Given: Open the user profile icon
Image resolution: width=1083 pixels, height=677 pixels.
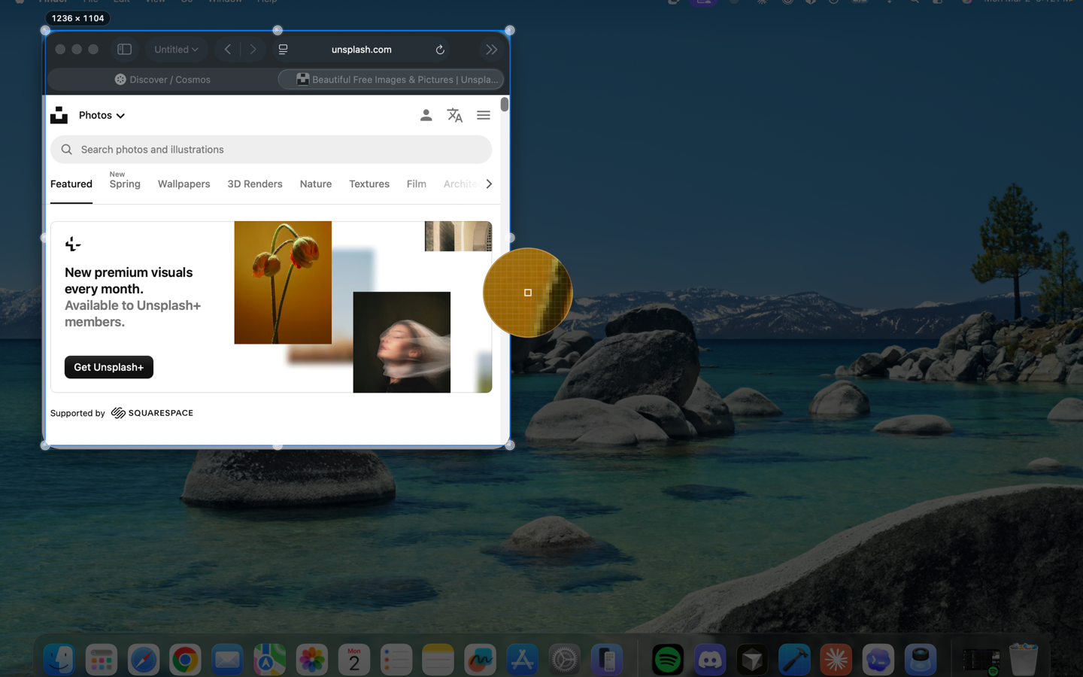Looking at the screenshot, I should pos(426,115).
